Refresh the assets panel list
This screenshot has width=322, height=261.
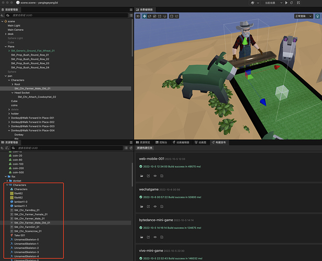[131, 148]
